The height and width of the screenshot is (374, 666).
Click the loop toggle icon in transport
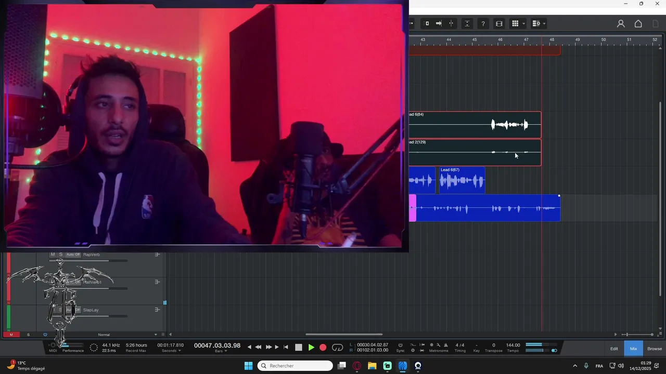[338, 348]
